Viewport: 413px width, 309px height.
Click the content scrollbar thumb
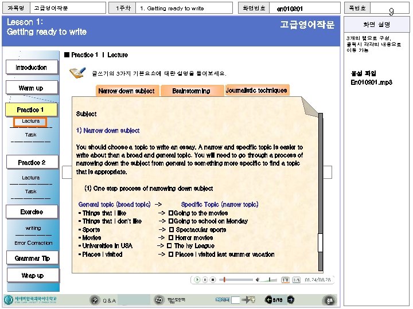(x=320, y=242)
